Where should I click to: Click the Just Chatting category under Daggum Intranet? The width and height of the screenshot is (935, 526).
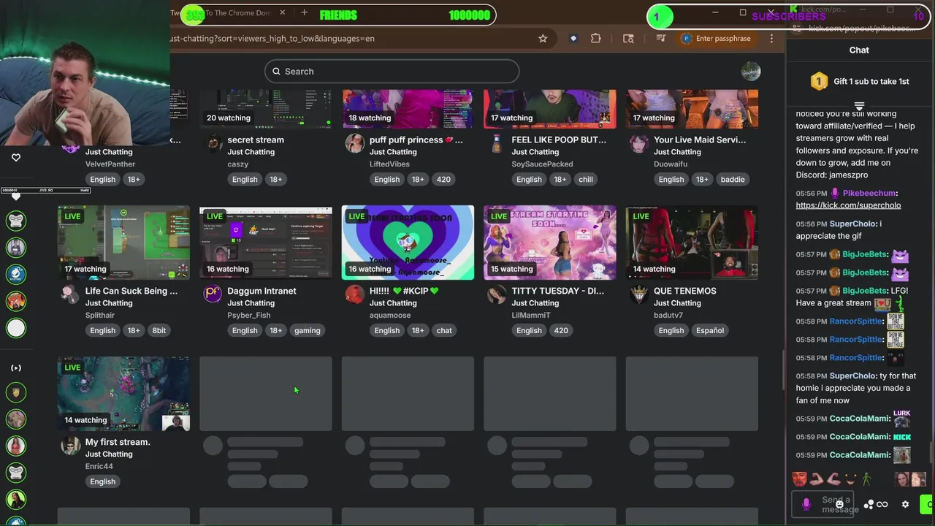[251, 303]
